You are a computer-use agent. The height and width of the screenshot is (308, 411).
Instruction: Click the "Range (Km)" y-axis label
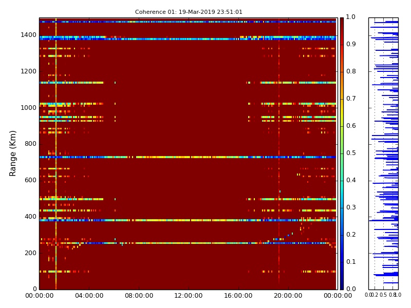[x=12, y=153]
